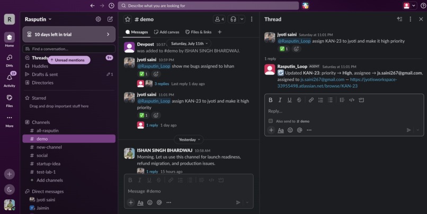Open the Files & links tab
This screenshot has width=427, height=214.
(198, 32)
